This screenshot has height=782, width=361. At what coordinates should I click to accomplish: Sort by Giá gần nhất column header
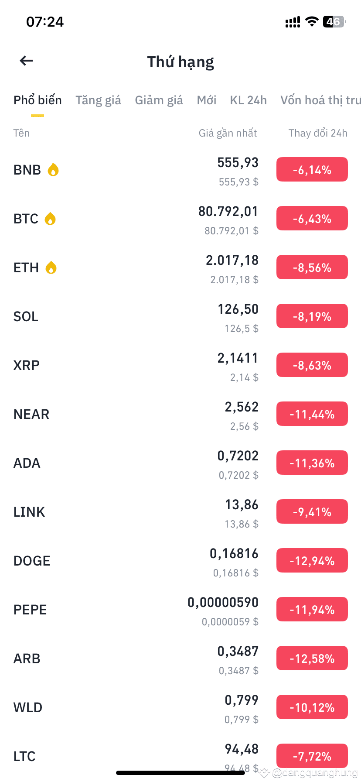(x=228, y=133)
